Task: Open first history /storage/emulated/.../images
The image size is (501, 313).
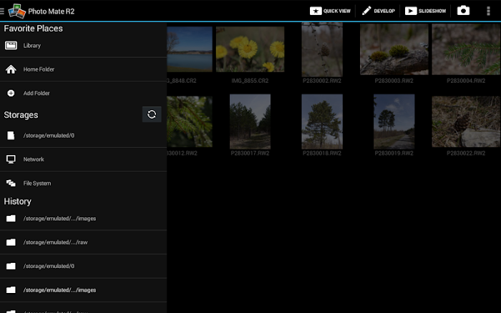Action: [x=84, y=219]
